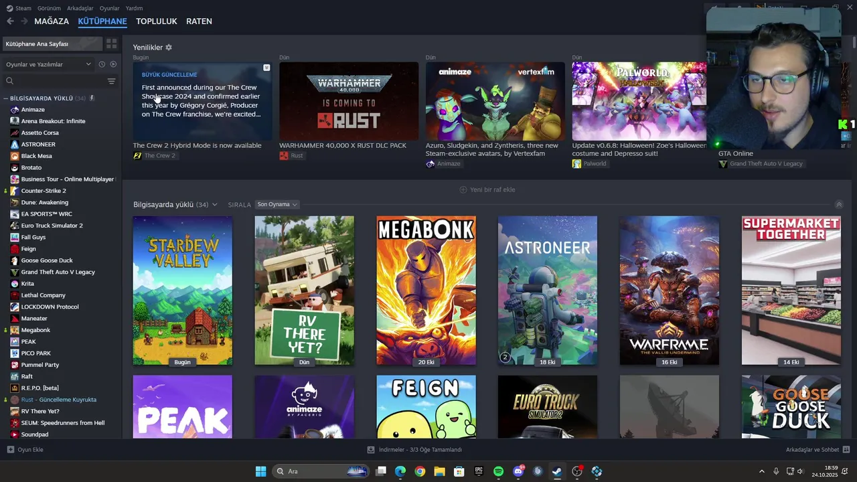Open Discord from taskbar
The width and height of the screenshot is (857, 482).
(x=518, y=471)
